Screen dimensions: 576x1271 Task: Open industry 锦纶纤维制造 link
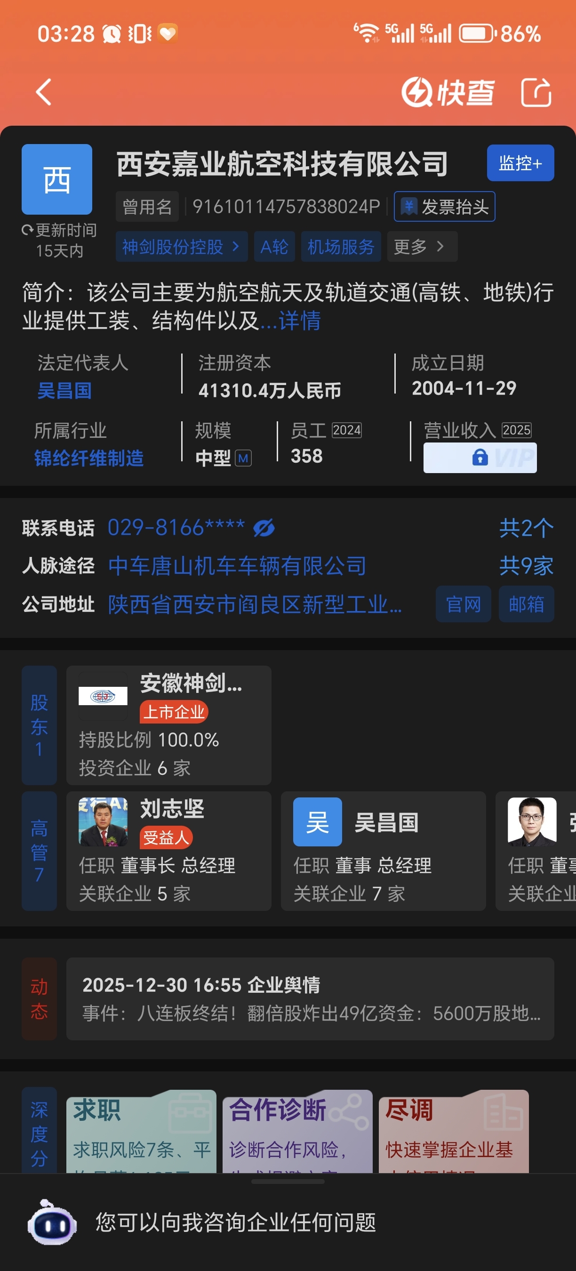pyautogui.click(x=89, y=458)
